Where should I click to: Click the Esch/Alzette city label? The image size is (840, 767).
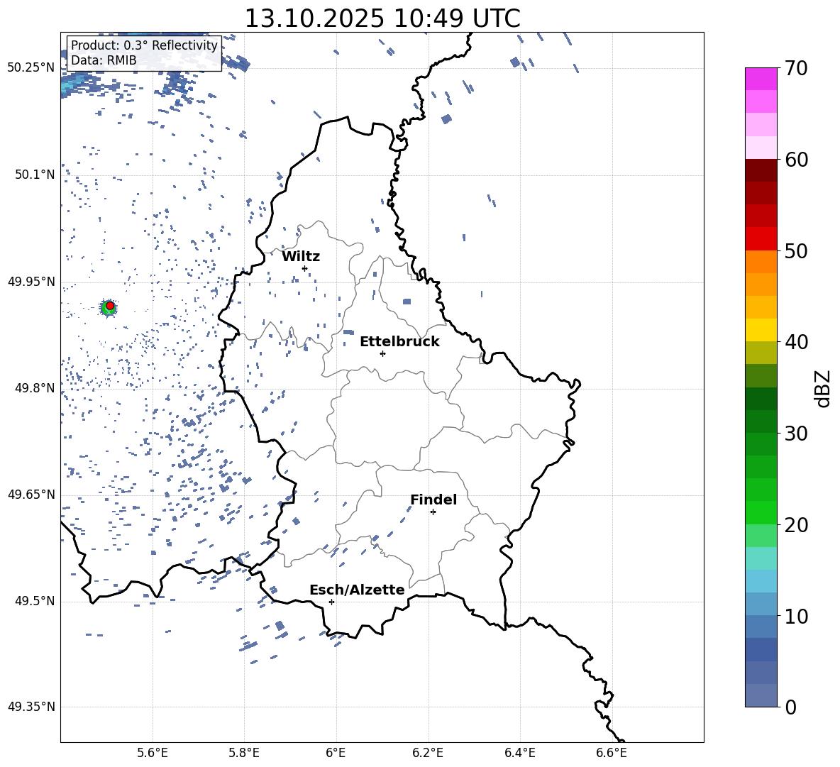(357, 590)
